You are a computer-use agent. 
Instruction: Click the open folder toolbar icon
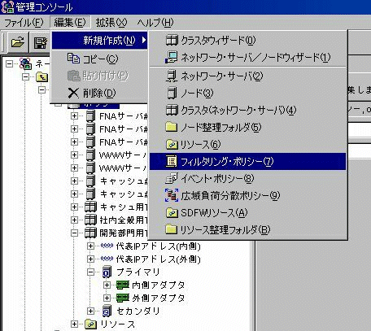(x=18, y=42)
